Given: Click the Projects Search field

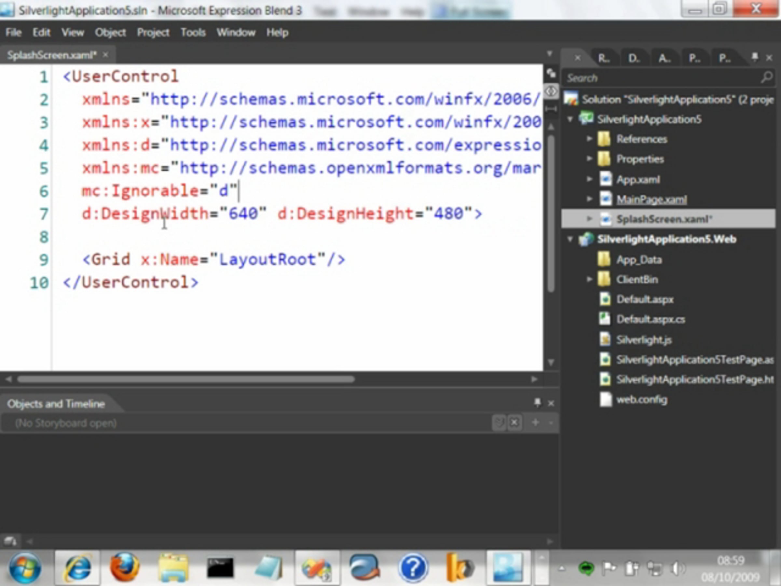Looking at the screenshot, I should click(668, 78).
